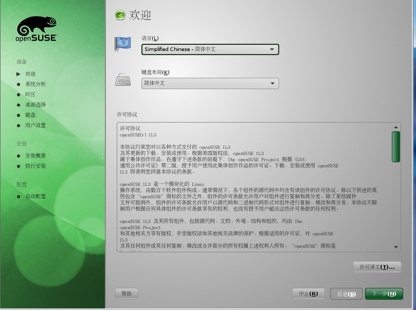This screenshot has height=310, width=416.
Task: Open the 简体中文 keyboard layout dropdown
Action: click(x=210, y=83)
